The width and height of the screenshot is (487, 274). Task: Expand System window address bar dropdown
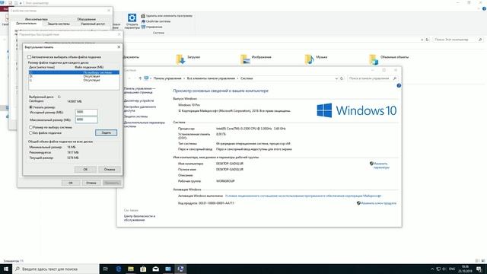tap(336, 78)
